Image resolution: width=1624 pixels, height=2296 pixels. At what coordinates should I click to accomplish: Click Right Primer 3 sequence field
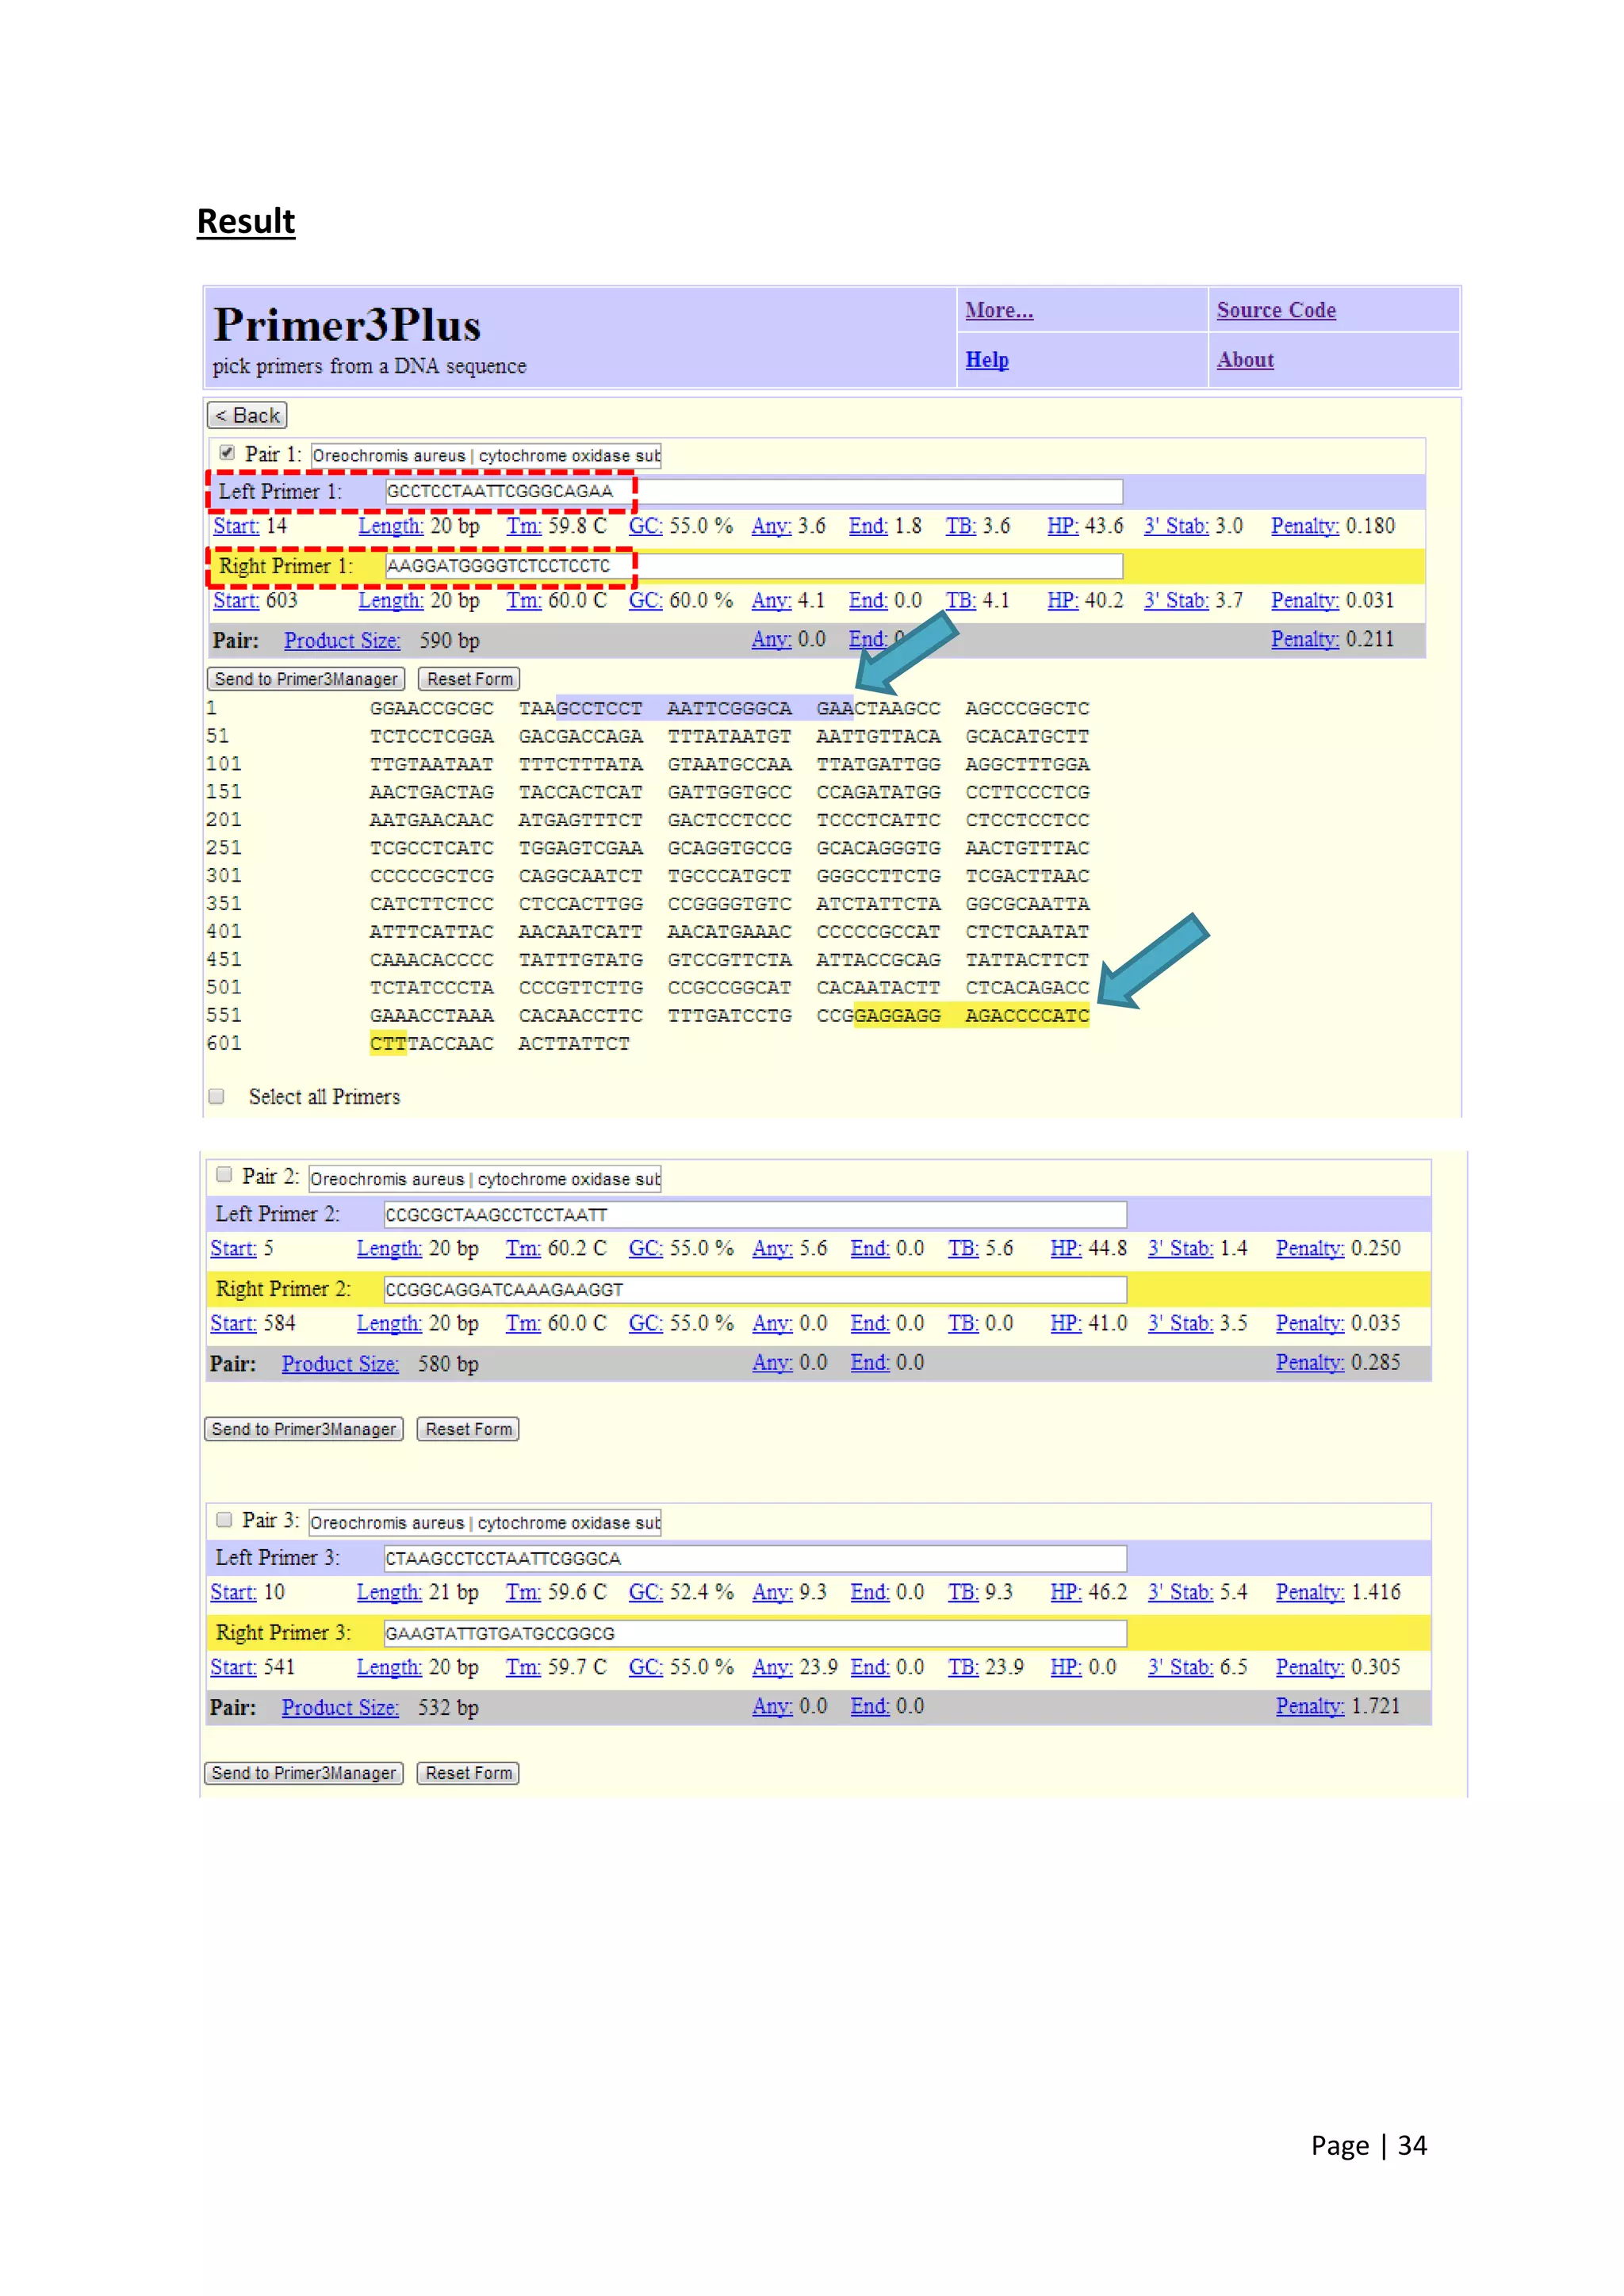[754, 1633]
